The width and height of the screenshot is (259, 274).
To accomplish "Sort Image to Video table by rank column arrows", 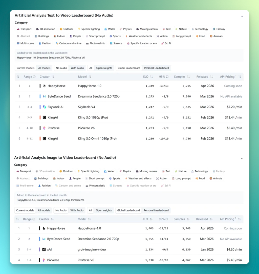I will (17, 219).
